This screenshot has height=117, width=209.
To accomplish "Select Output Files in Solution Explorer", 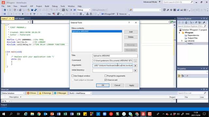I will click(192, 38).
